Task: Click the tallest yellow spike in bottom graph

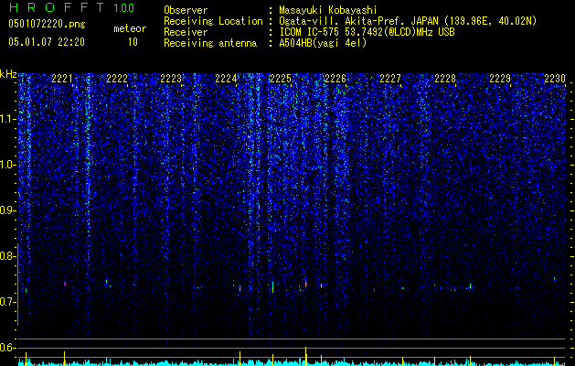Action: pyautogui.click(x=306, y=356)
